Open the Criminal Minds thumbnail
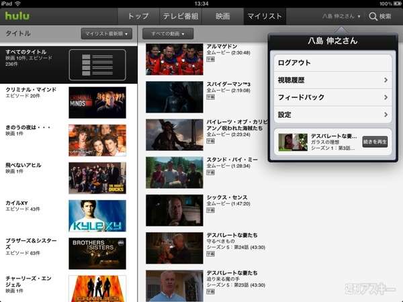Screen dimensions: 403x302 coord(97,103)
